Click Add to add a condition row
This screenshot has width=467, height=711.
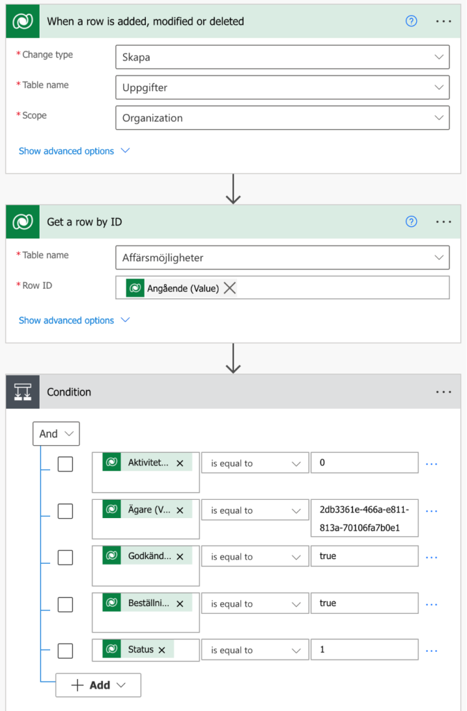click(x=98, y=685)
